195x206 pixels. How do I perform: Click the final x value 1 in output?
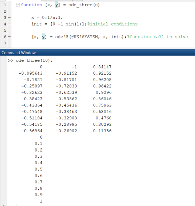tap(41, 201)
